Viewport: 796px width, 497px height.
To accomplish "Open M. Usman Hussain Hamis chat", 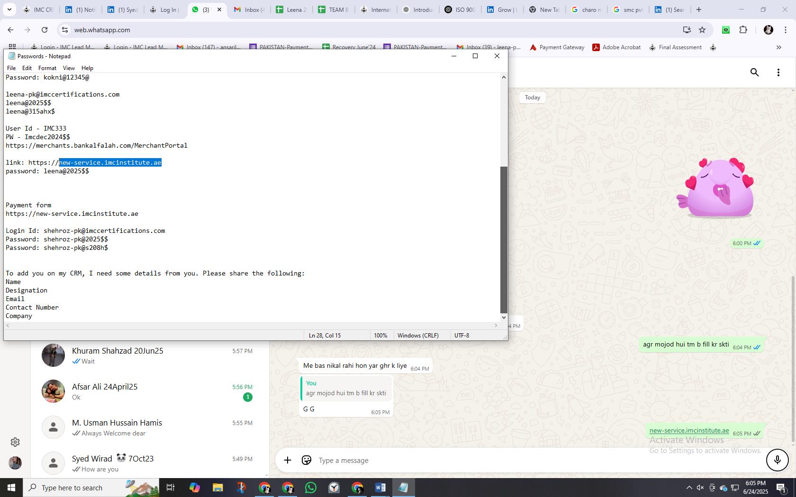I will pyautogui.click(x=149, y=427).
